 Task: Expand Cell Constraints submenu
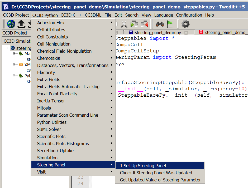pyautogui.click(x=73, y=37)
